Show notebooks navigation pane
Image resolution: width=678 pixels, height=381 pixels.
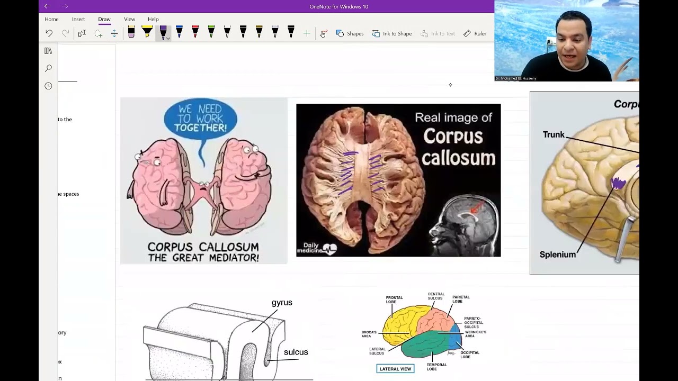[x=48, y=51]
